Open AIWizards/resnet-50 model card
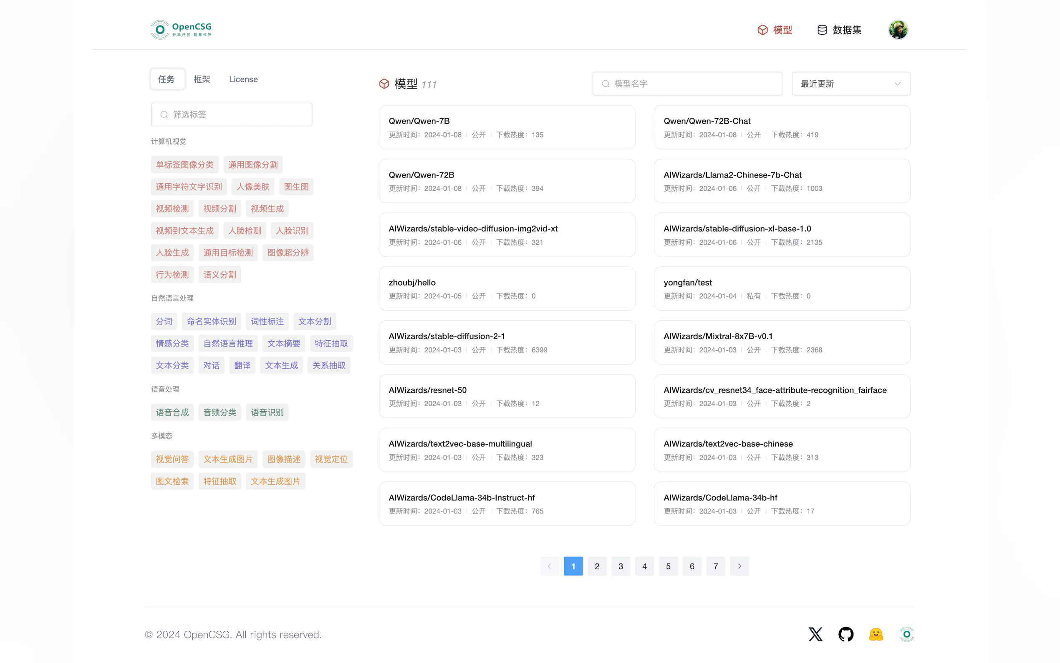The image size is (1060, 663). pos(507,396)
